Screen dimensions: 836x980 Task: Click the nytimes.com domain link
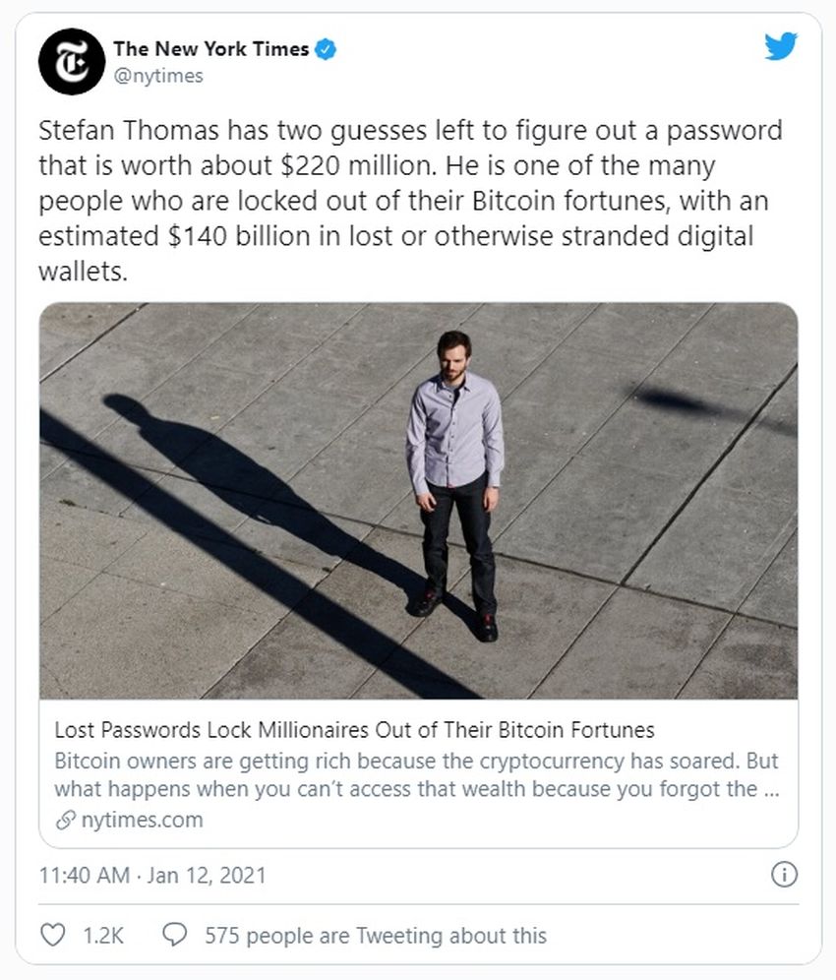[142, 820]
